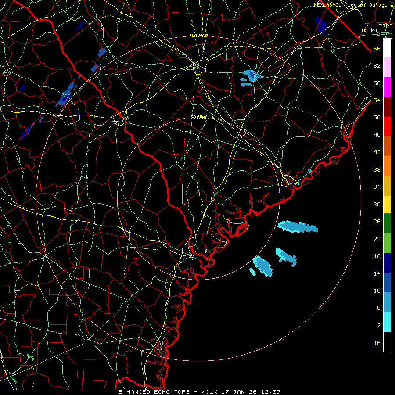Click the '42' legend value
Viewport: 395px width, 395px height.
(377, 152)
